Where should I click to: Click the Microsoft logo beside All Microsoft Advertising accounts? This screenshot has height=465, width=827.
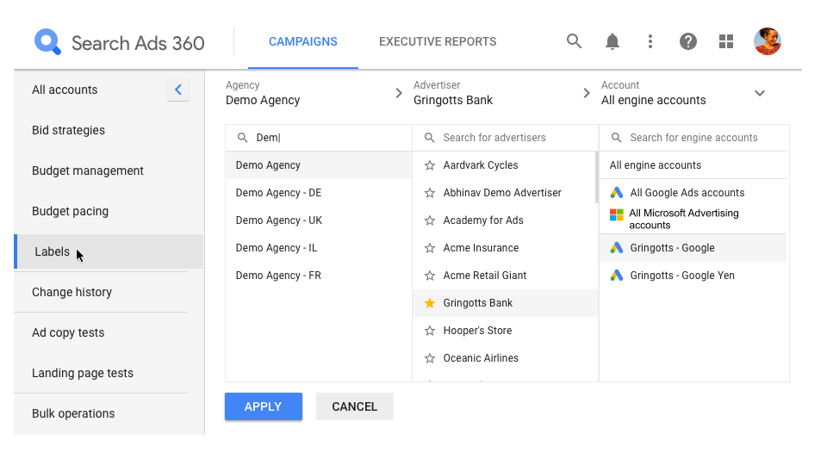617,214
